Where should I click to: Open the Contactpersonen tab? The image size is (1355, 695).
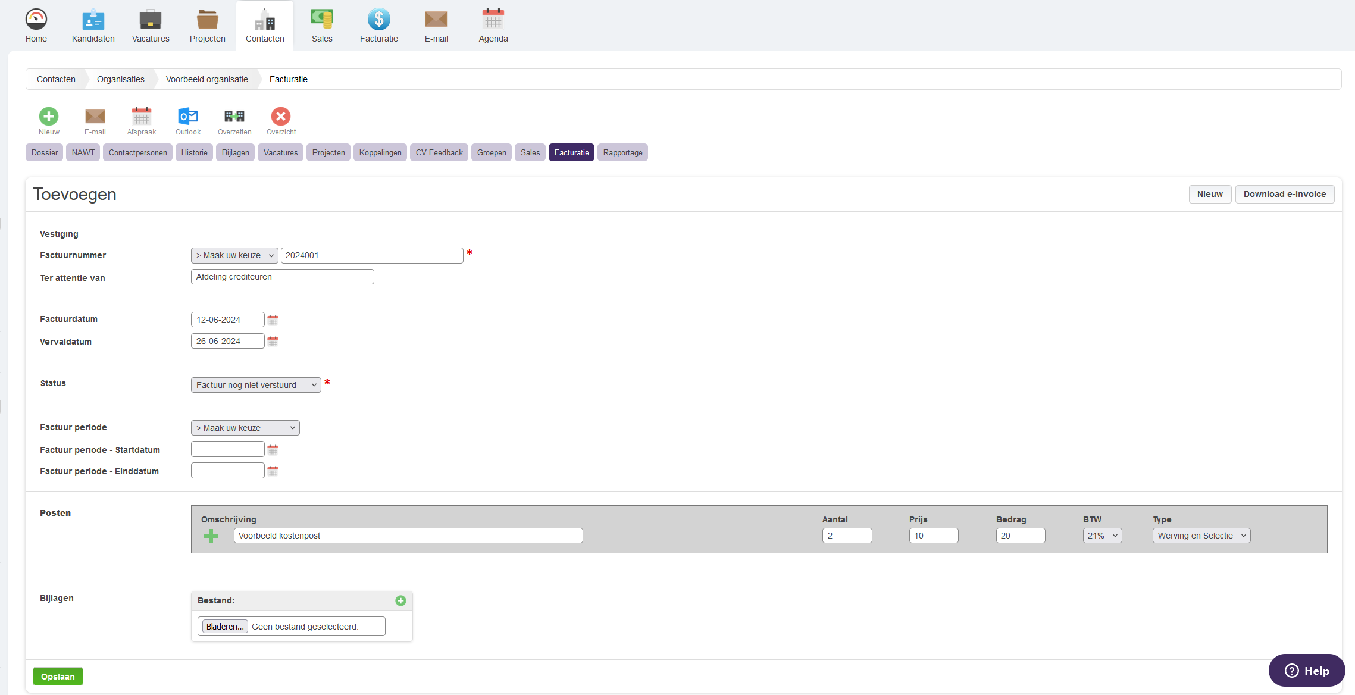click(x=138, y=152)
